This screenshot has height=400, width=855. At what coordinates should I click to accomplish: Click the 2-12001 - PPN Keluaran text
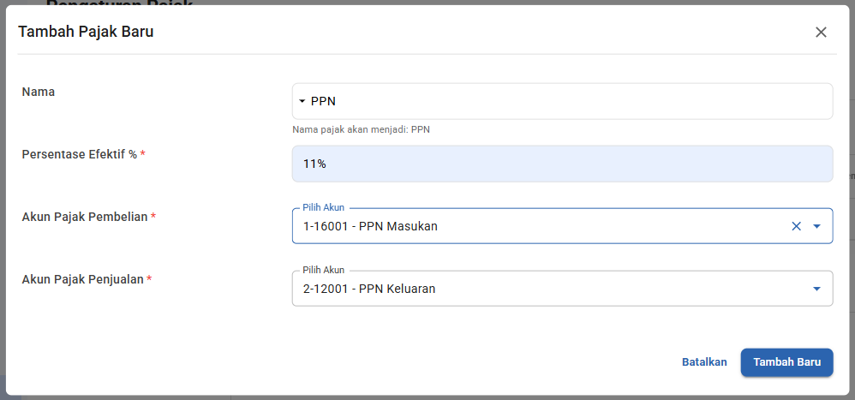coord(369,289)
